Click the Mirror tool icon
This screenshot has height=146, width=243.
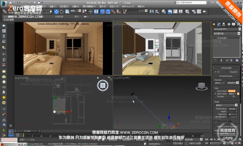(x=151, y=11)
